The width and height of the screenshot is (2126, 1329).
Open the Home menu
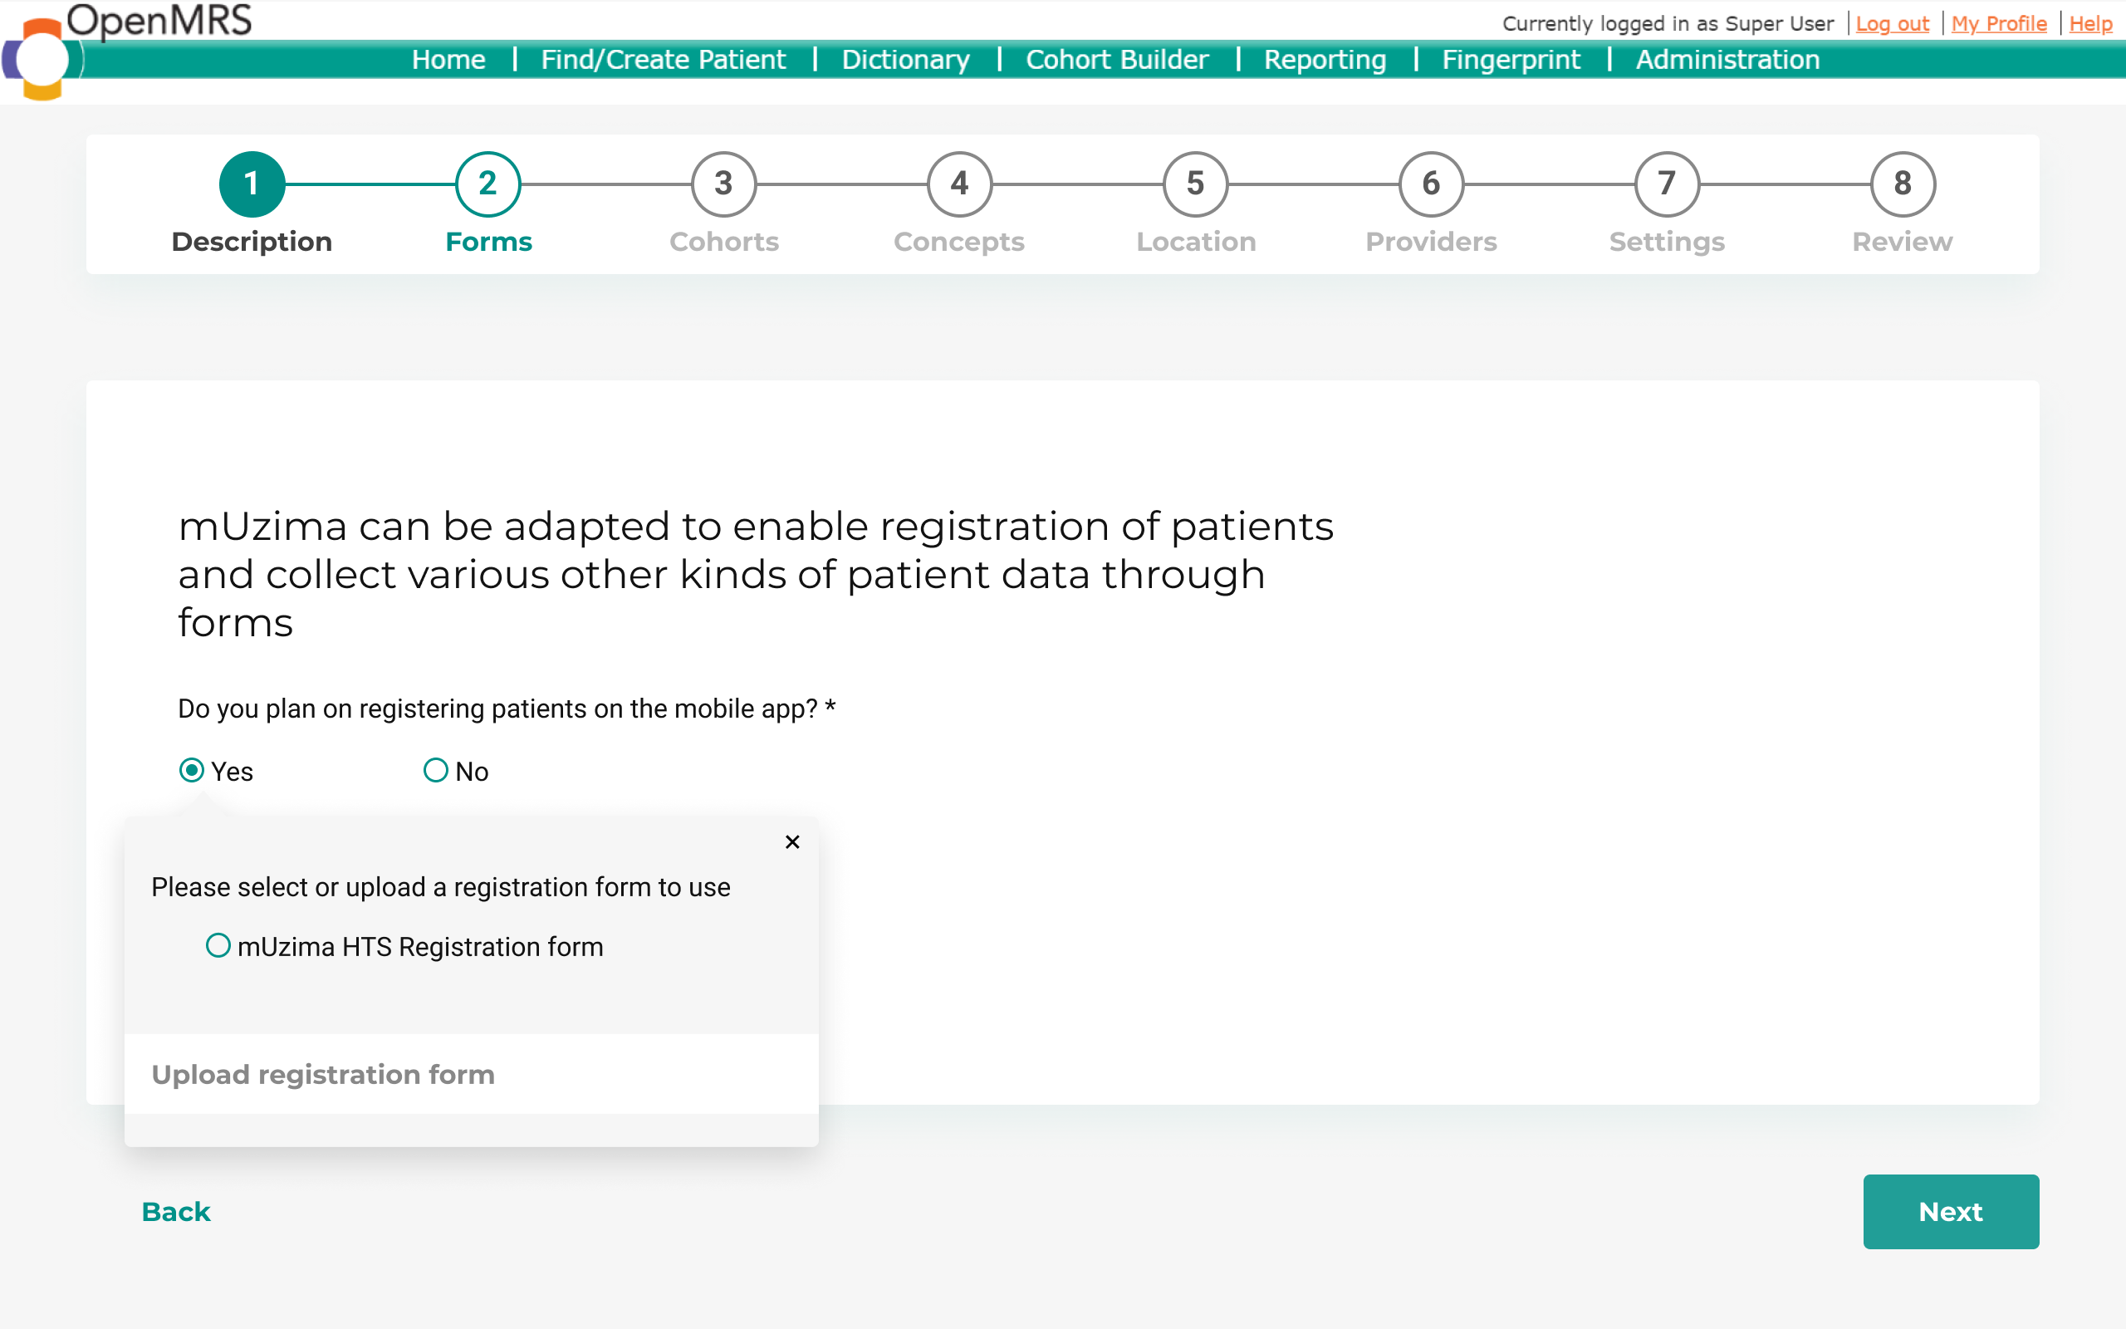click(448, 59)
